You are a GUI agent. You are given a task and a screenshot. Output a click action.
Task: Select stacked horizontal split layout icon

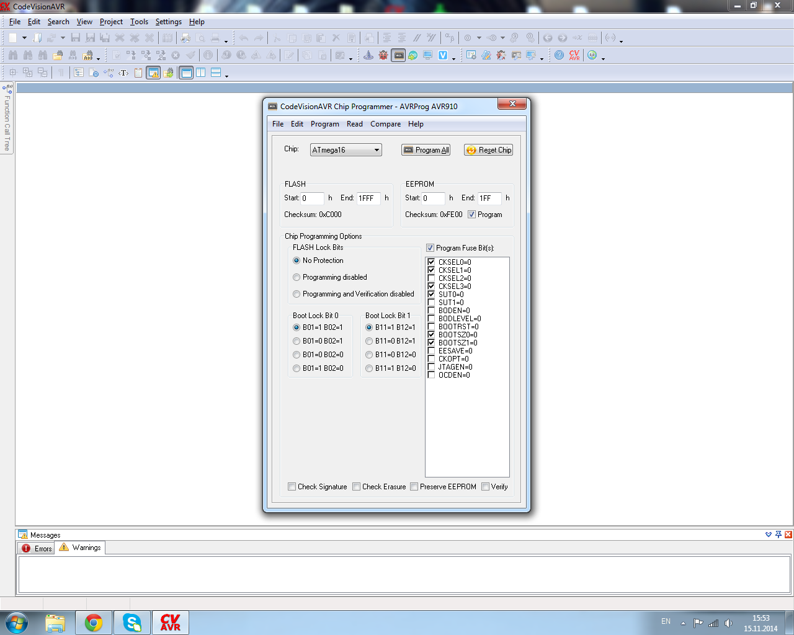[215, 73]
